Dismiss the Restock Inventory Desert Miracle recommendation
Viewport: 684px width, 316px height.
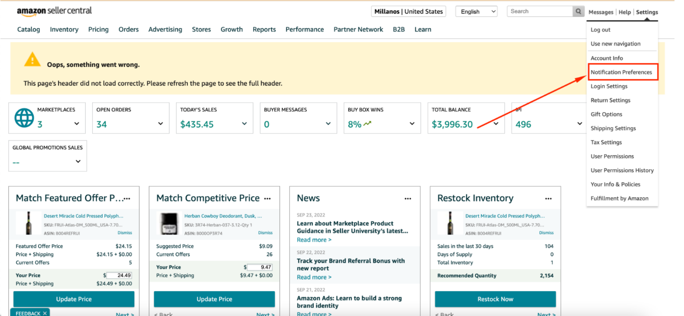coord(546,233)
